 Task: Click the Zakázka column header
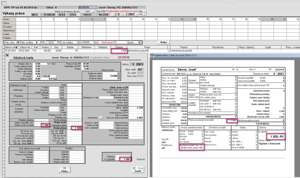pyautogui.click(x=103, y=47)
